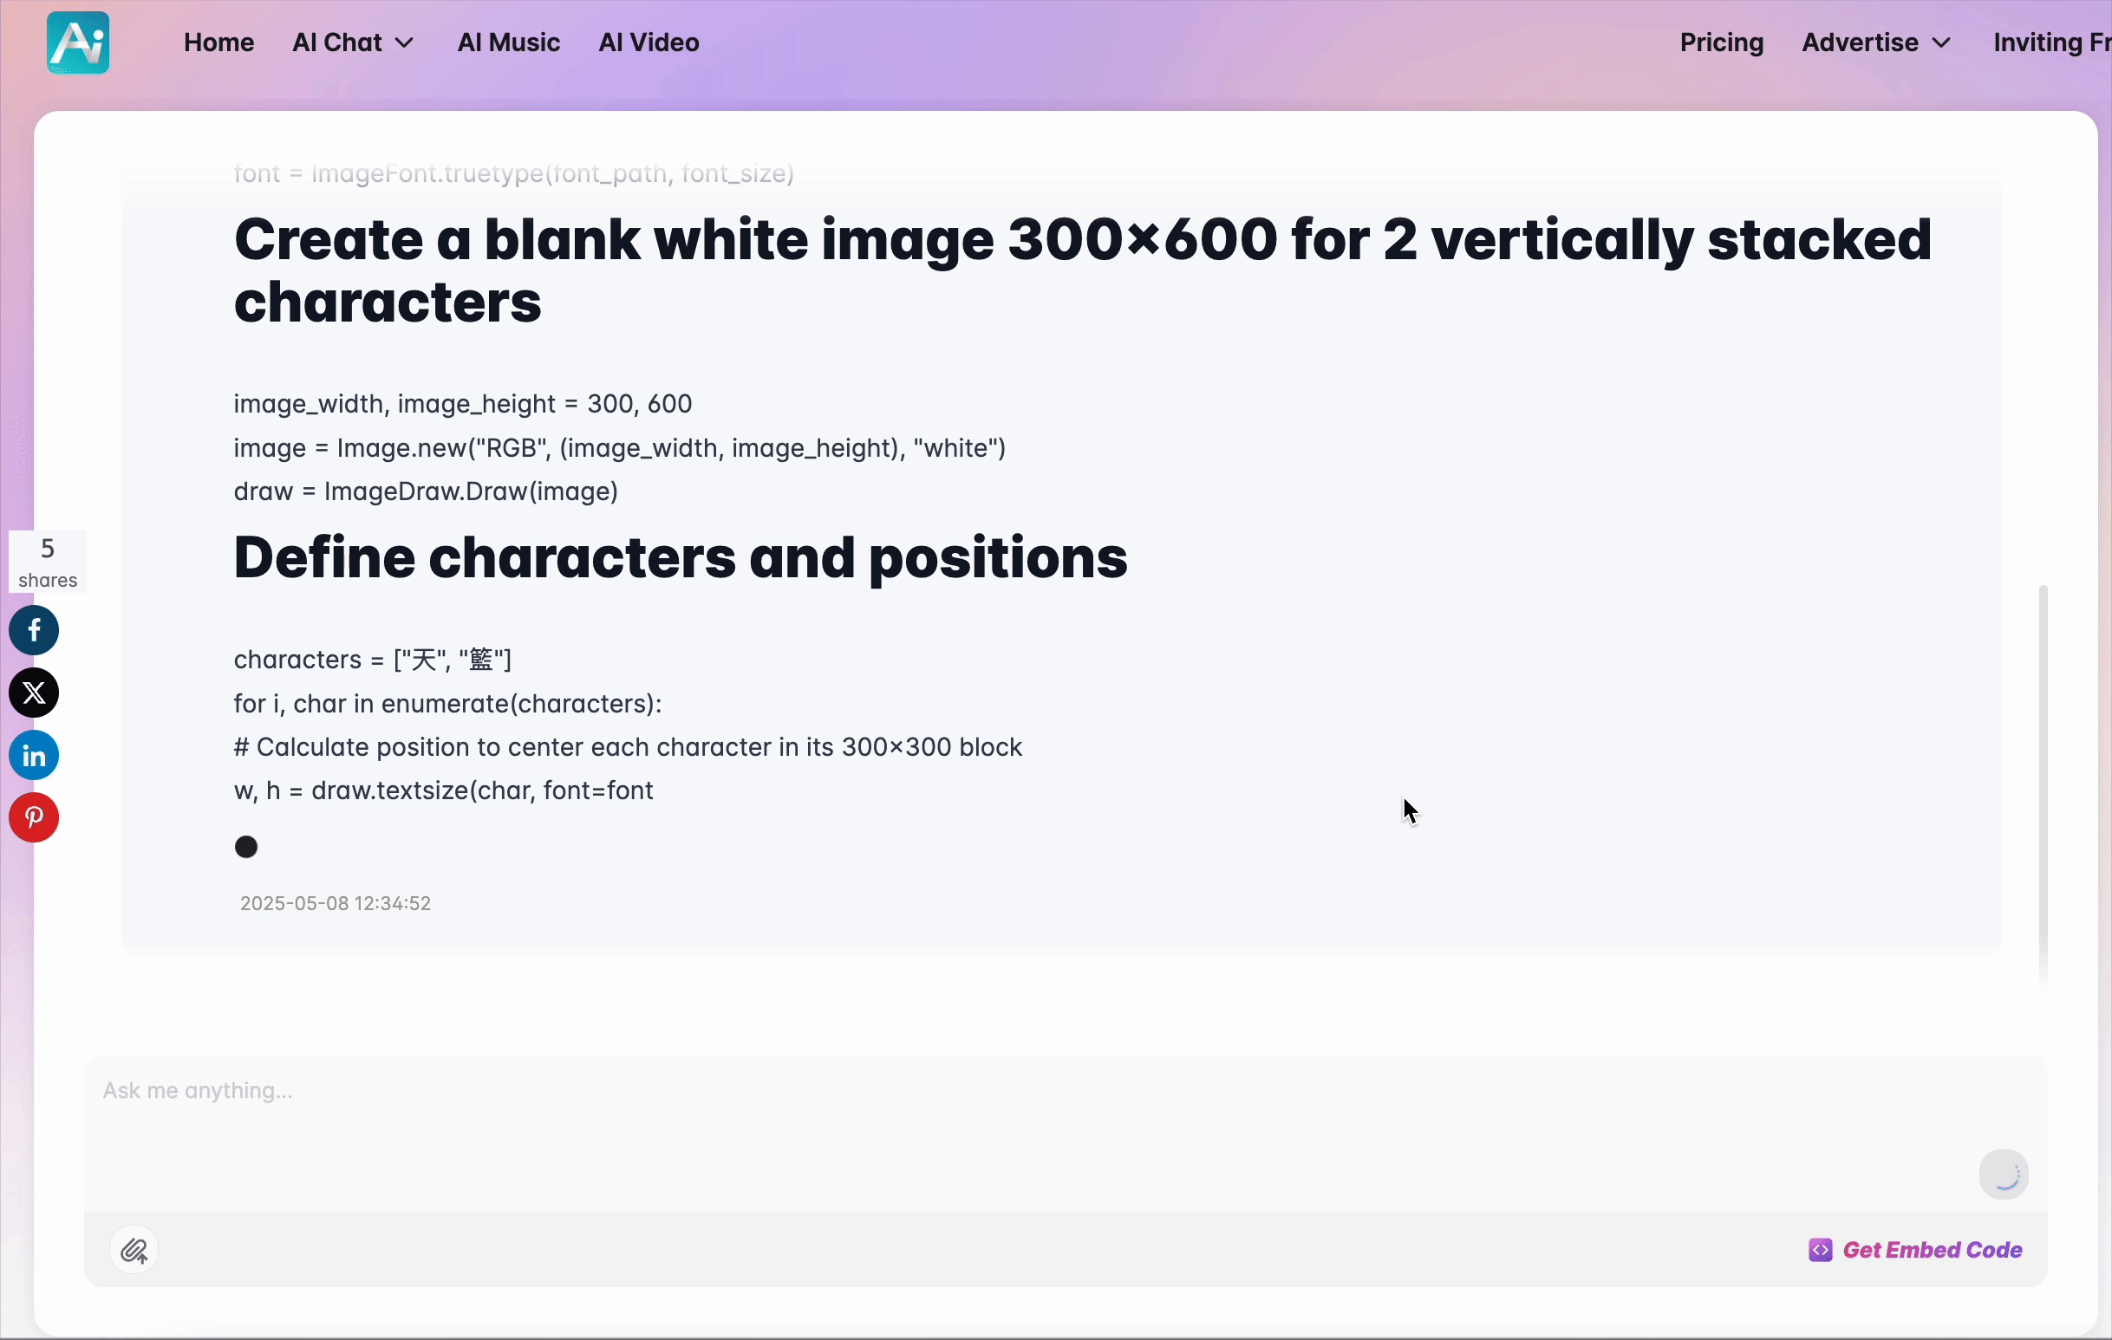Click the embed code icon

click(1820, 1250)
